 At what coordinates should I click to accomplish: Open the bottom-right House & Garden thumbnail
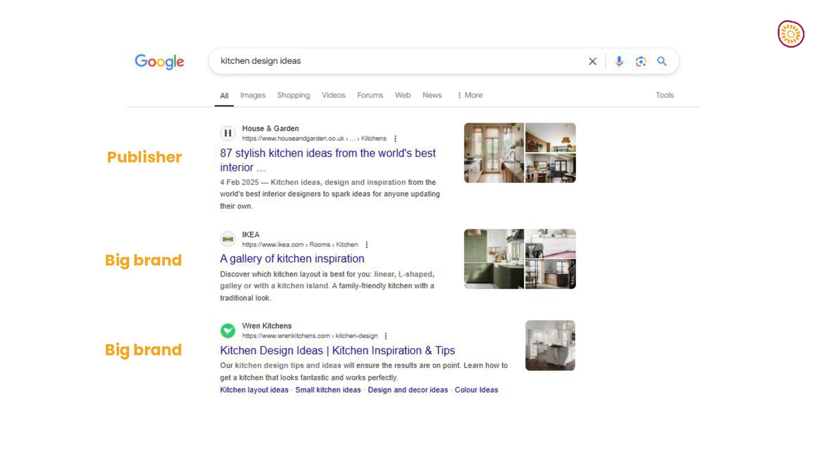(550, 168)
